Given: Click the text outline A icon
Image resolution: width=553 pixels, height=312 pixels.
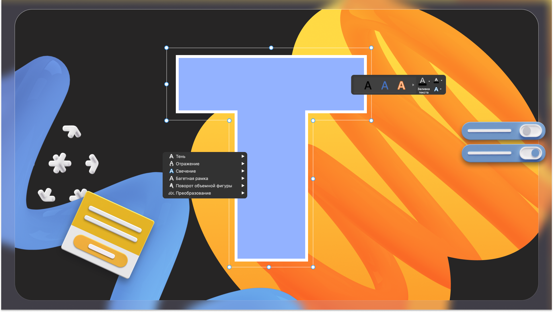Looking at the screenshot, I should pyautogui.click(x=436, y=81).
